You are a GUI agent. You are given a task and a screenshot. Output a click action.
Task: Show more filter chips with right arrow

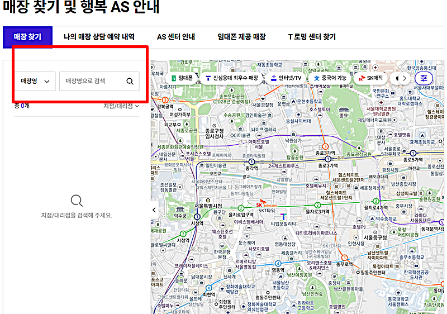pos(404,78)
